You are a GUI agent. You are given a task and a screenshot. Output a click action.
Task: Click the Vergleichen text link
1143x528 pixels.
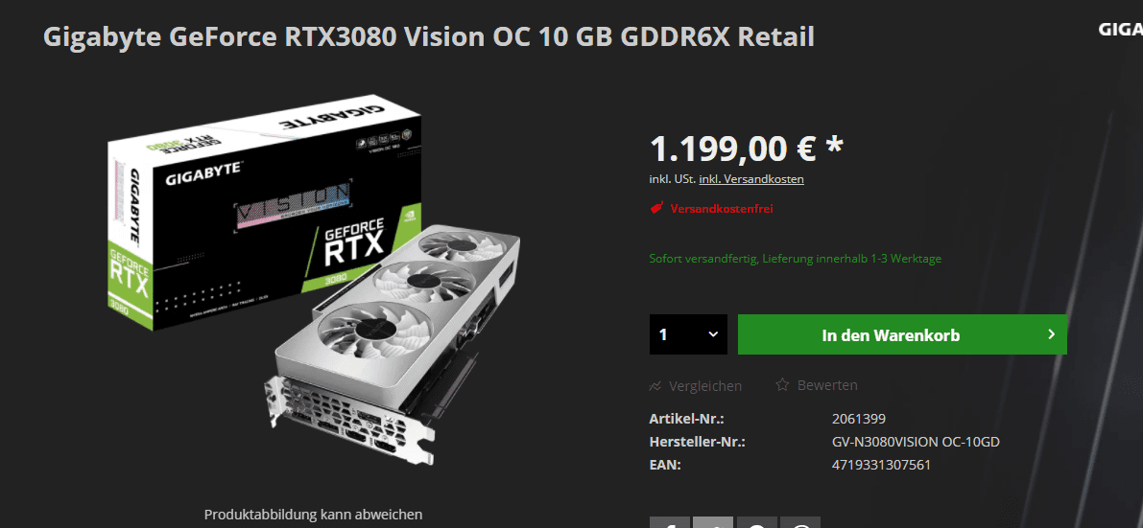click(705, 386)
